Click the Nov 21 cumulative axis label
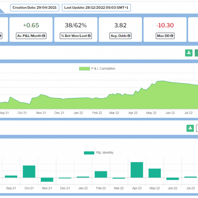 [x=41, y=113]
